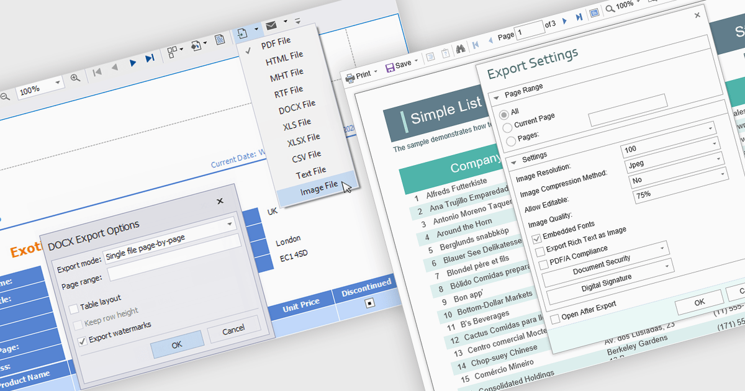Uncheck the Export watermarks checkbox
745x391 pixels.
(x=83, y=340)
